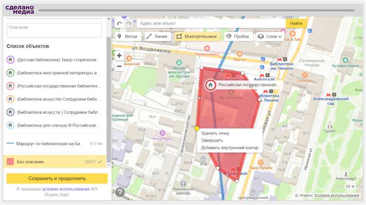
Task: Open the question mark help icon
Action: [120, 192]
